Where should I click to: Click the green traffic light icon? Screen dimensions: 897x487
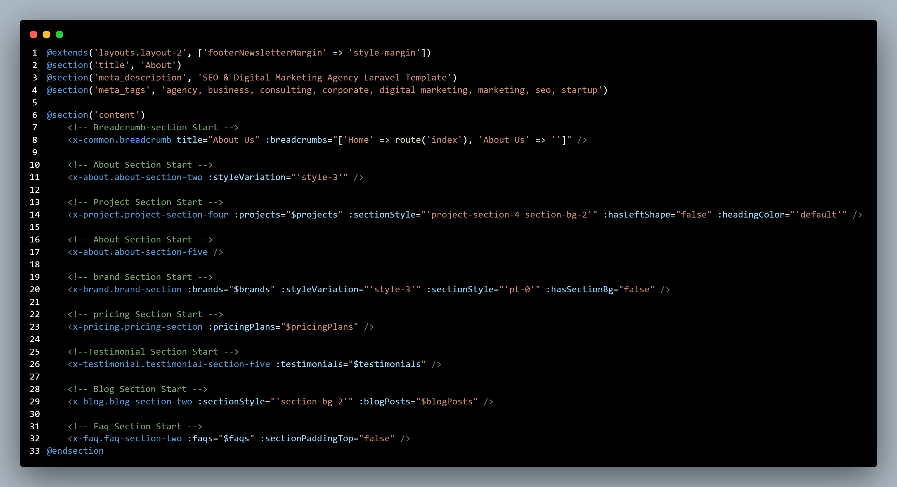[59, 35]
